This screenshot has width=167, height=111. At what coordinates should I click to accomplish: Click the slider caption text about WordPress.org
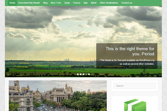point(127,62)
